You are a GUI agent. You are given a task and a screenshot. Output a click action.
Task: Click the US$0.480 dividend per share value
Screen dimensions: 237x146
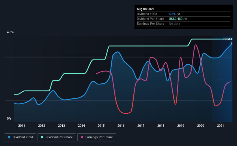[x=176, y=19]
